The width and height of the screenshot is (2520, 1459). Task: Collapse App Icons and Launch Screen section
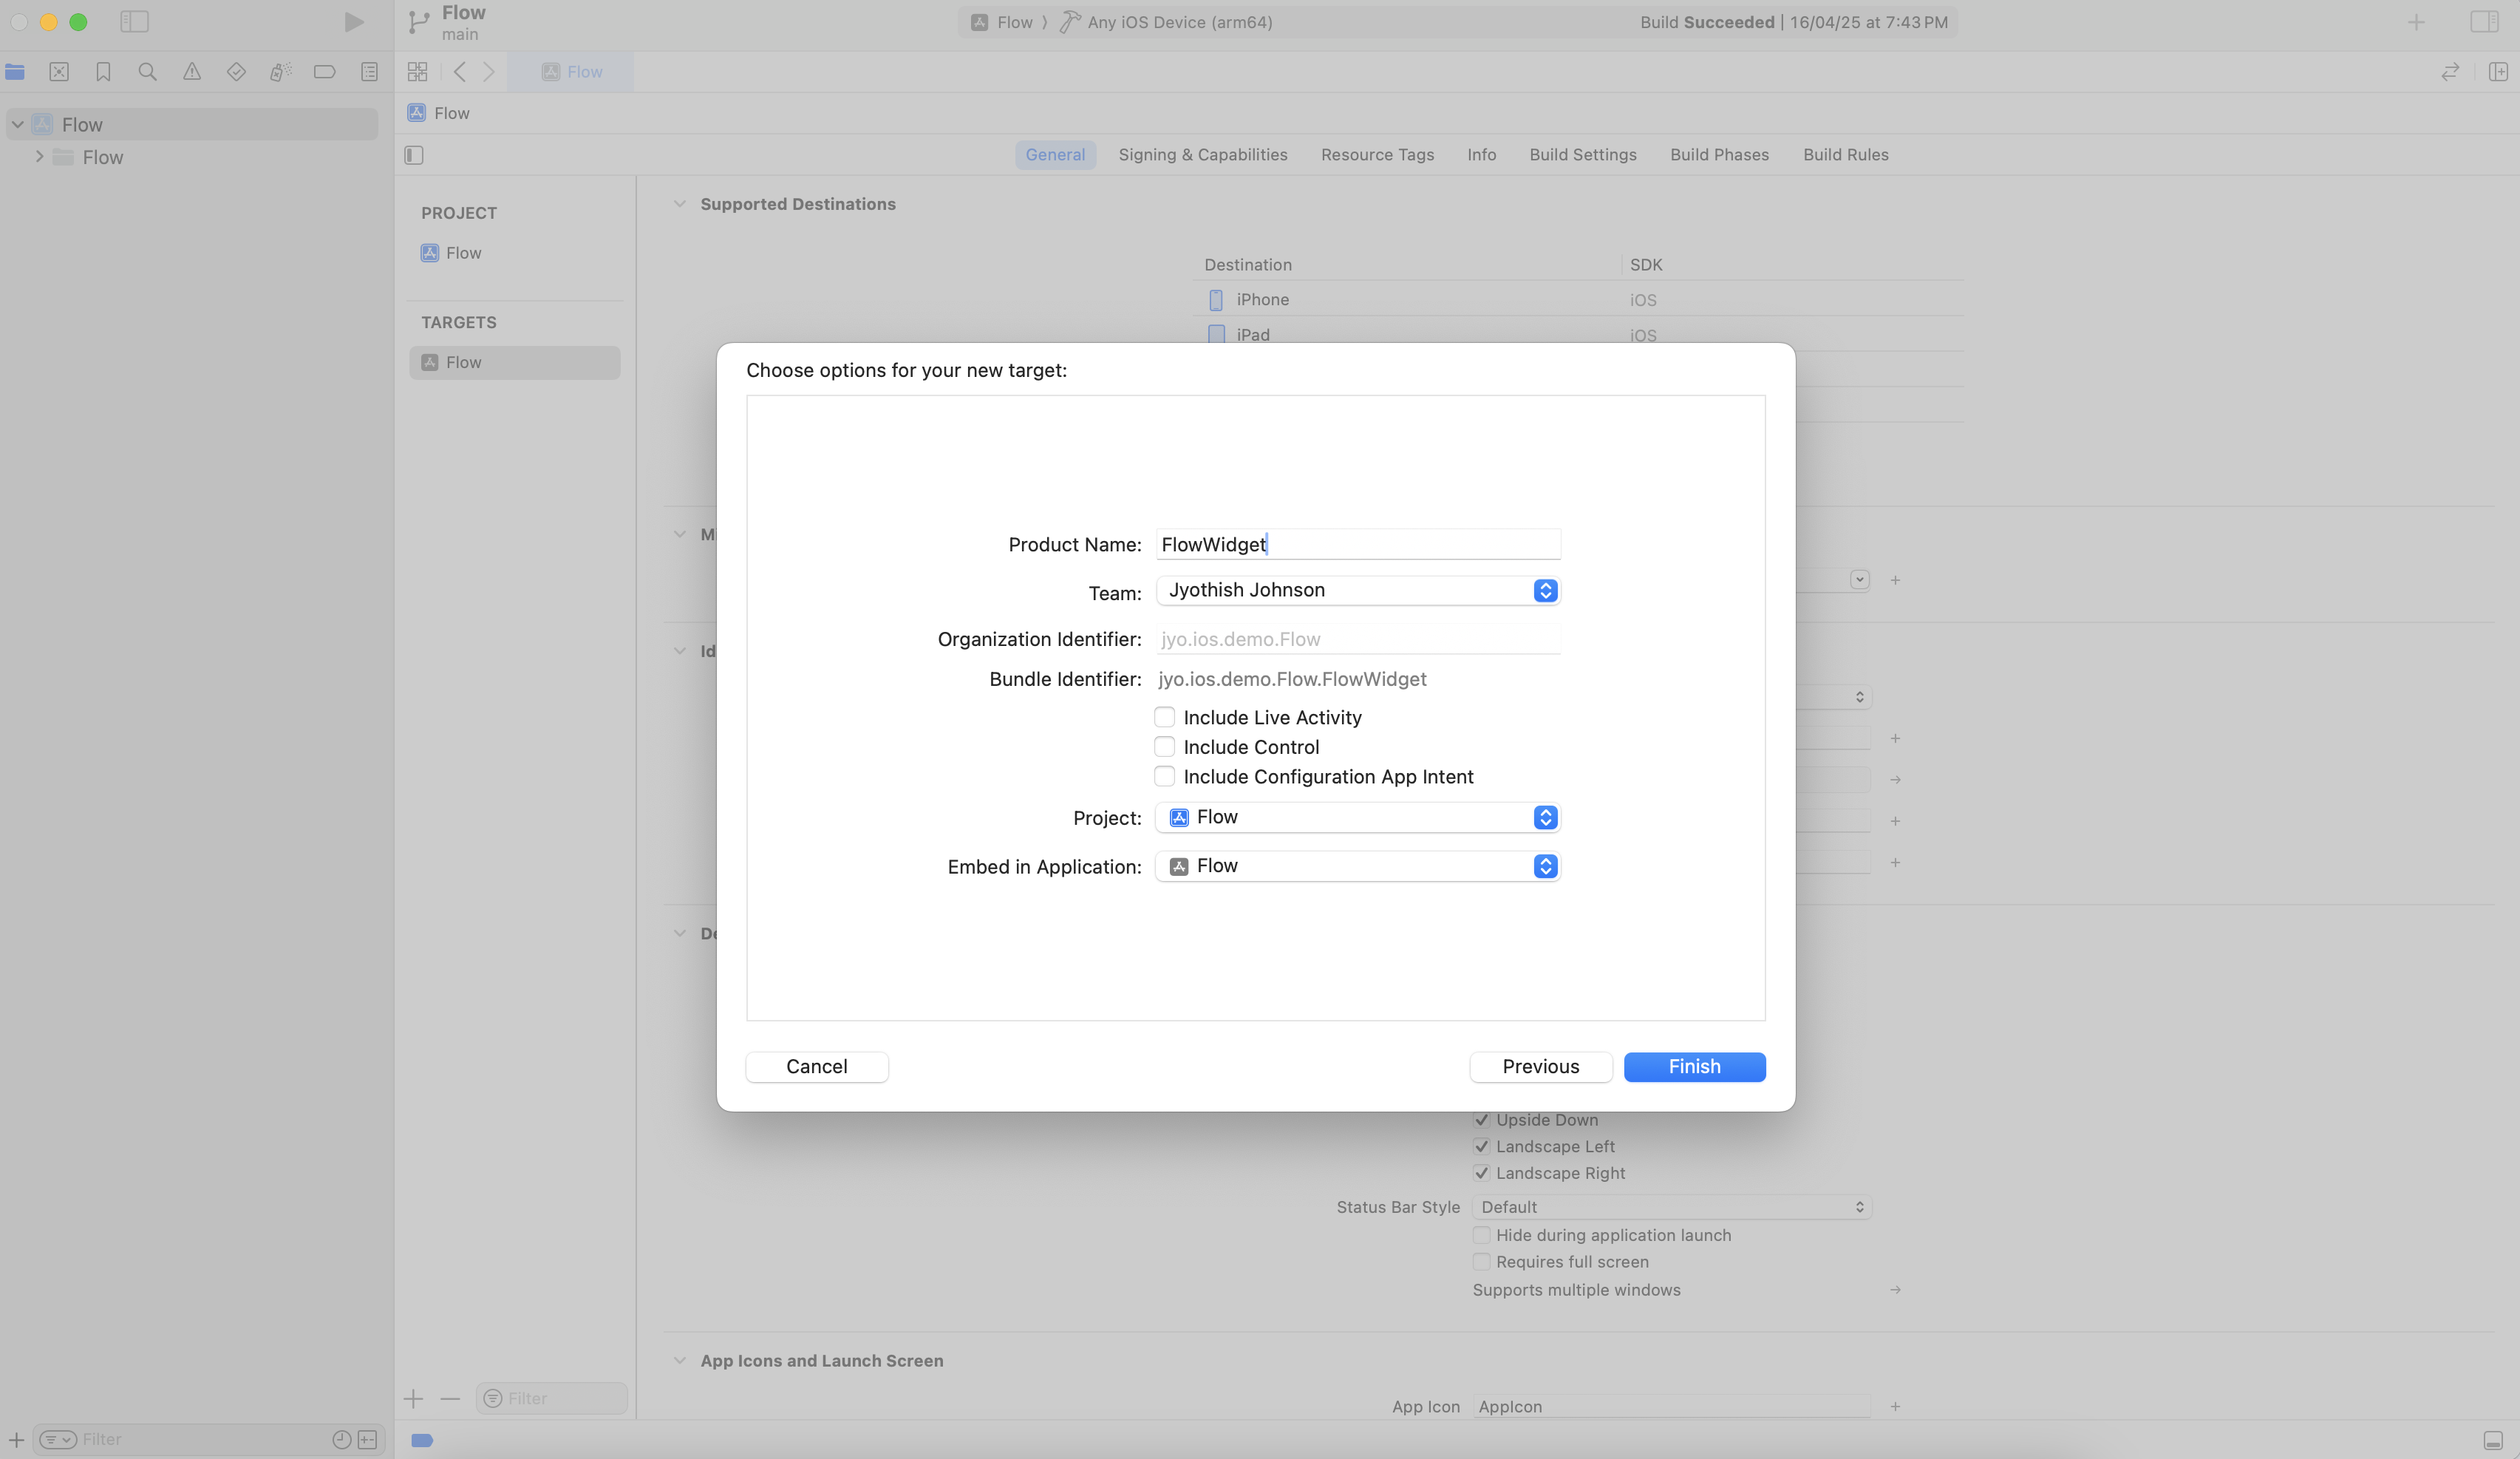680,1361
